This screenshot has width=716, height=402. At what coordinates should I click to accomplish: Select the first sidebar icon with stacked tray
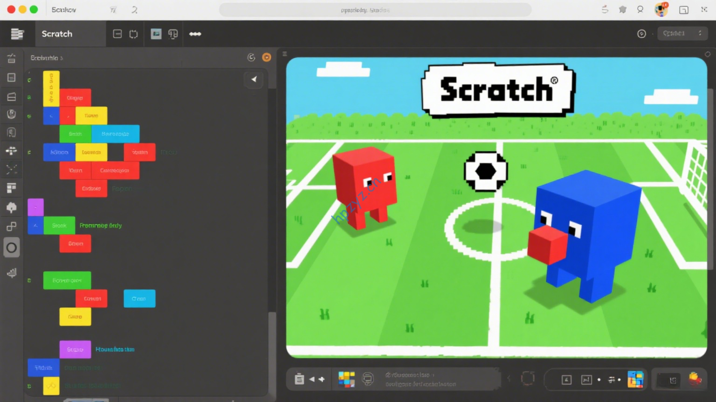12,59
